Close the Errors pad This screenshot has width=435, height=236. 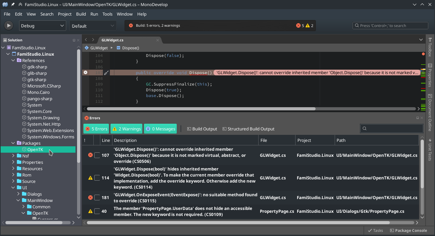click(422, 118)
